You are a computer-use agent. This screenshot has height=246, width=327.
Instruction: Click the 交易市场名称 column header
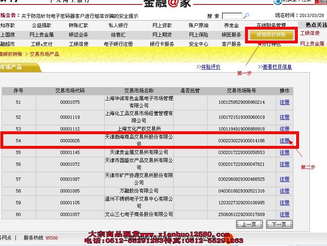click(139, 91)
